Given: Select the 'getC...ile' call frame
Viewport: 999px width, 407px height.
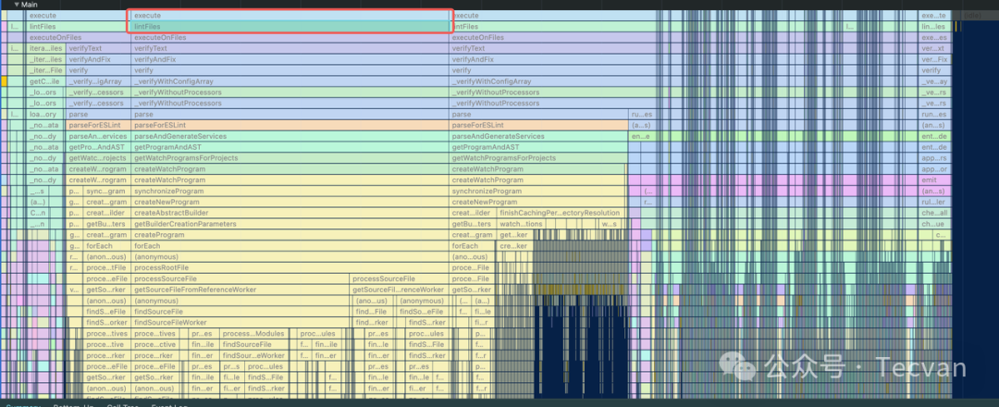Looking at the screenshot, I should 46,81.
